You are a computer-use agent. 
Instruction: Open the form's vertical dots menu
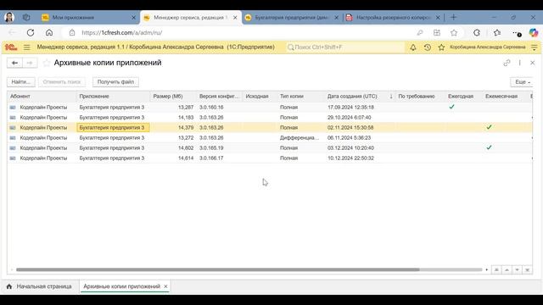coord(519,63)
